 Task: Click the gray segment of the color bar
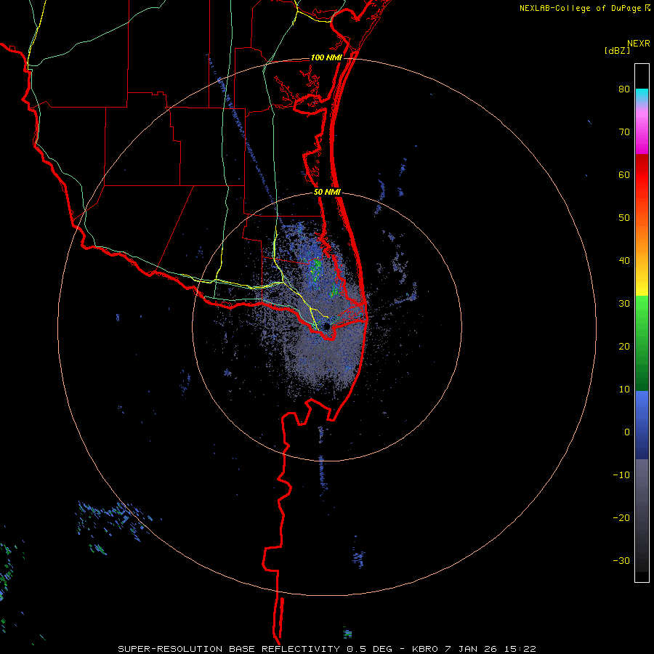point(642,515)
